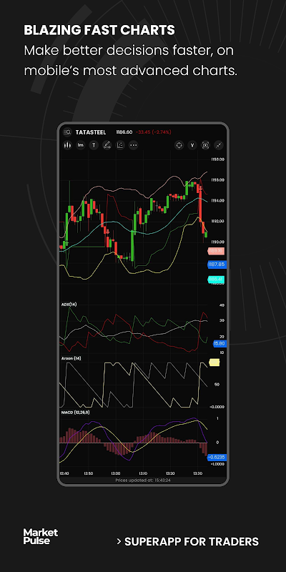Screen dimensions: 286x572
Task: Click the Market Pulse logo
Action: pos(41,536)
